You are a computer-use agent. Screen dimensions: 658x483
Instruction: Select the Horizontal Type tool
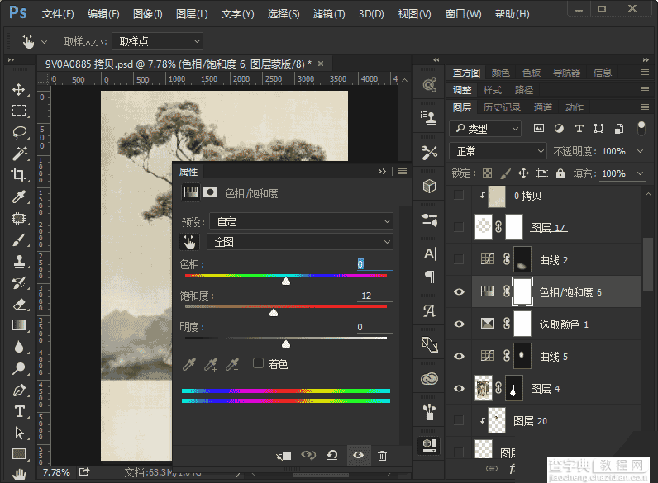[x=19, y=411]
